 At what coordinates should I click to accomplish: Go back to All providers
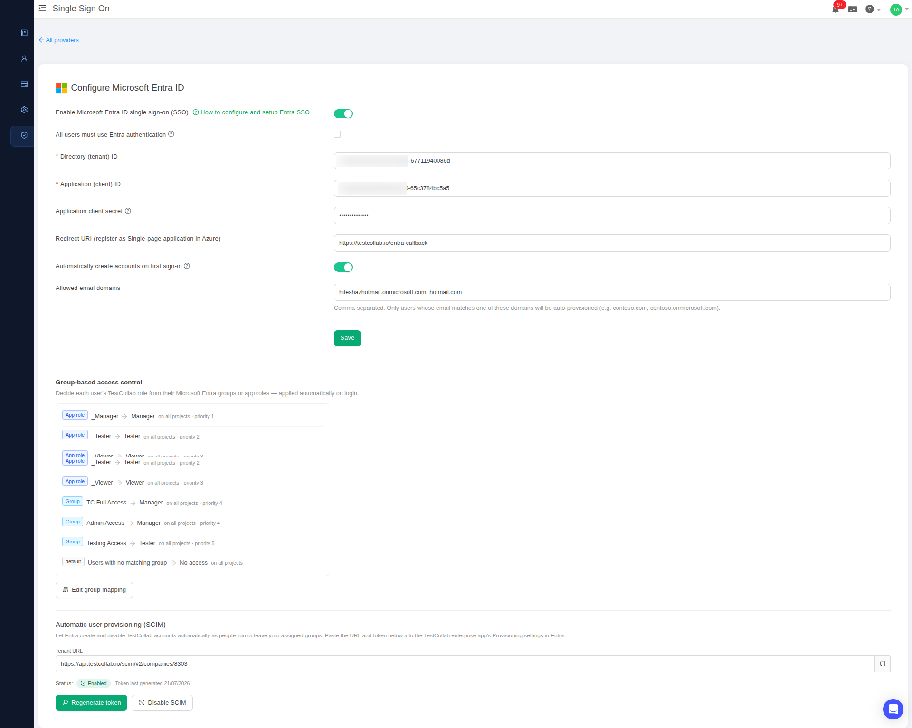click(59, 40)
